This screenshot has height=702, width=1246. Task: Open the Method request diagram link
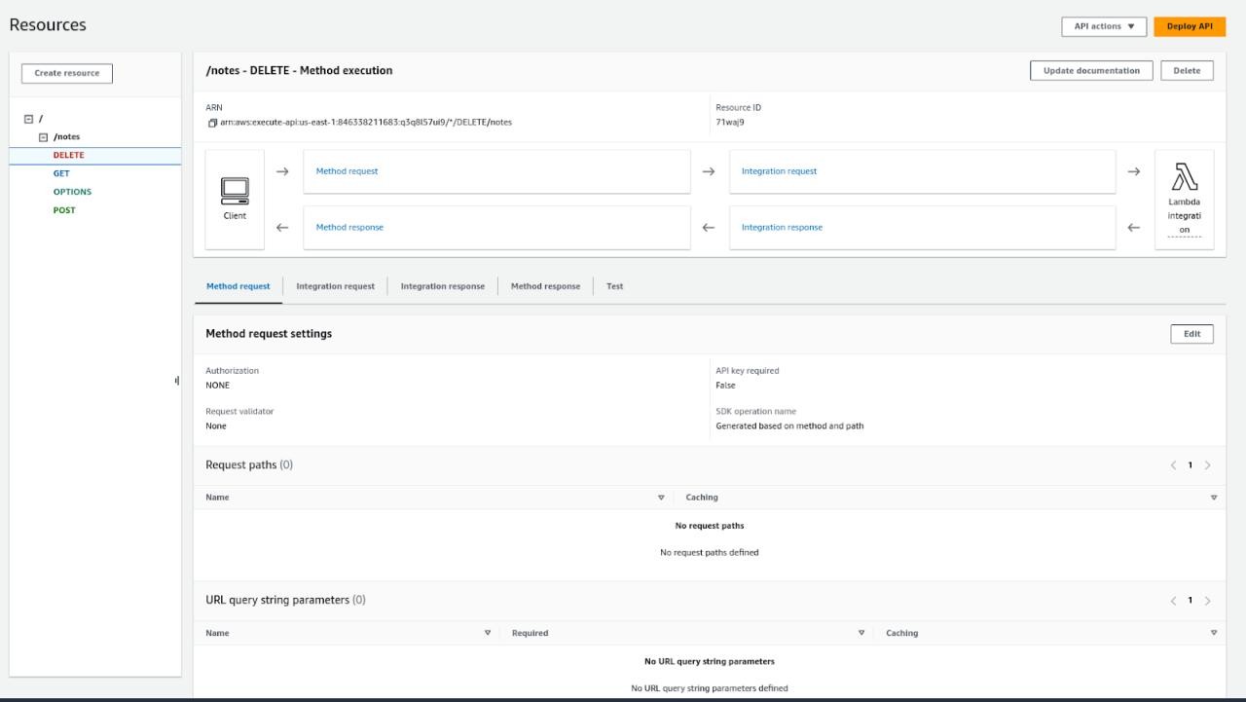pyautogui.click(x=347, y=171)
